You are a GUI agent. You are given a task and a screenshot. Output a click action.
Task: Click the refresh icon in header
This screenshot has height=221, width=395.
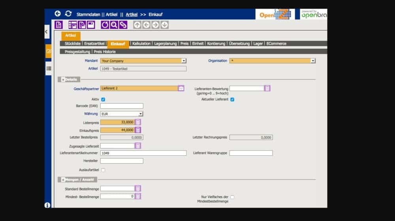(68, 14)
